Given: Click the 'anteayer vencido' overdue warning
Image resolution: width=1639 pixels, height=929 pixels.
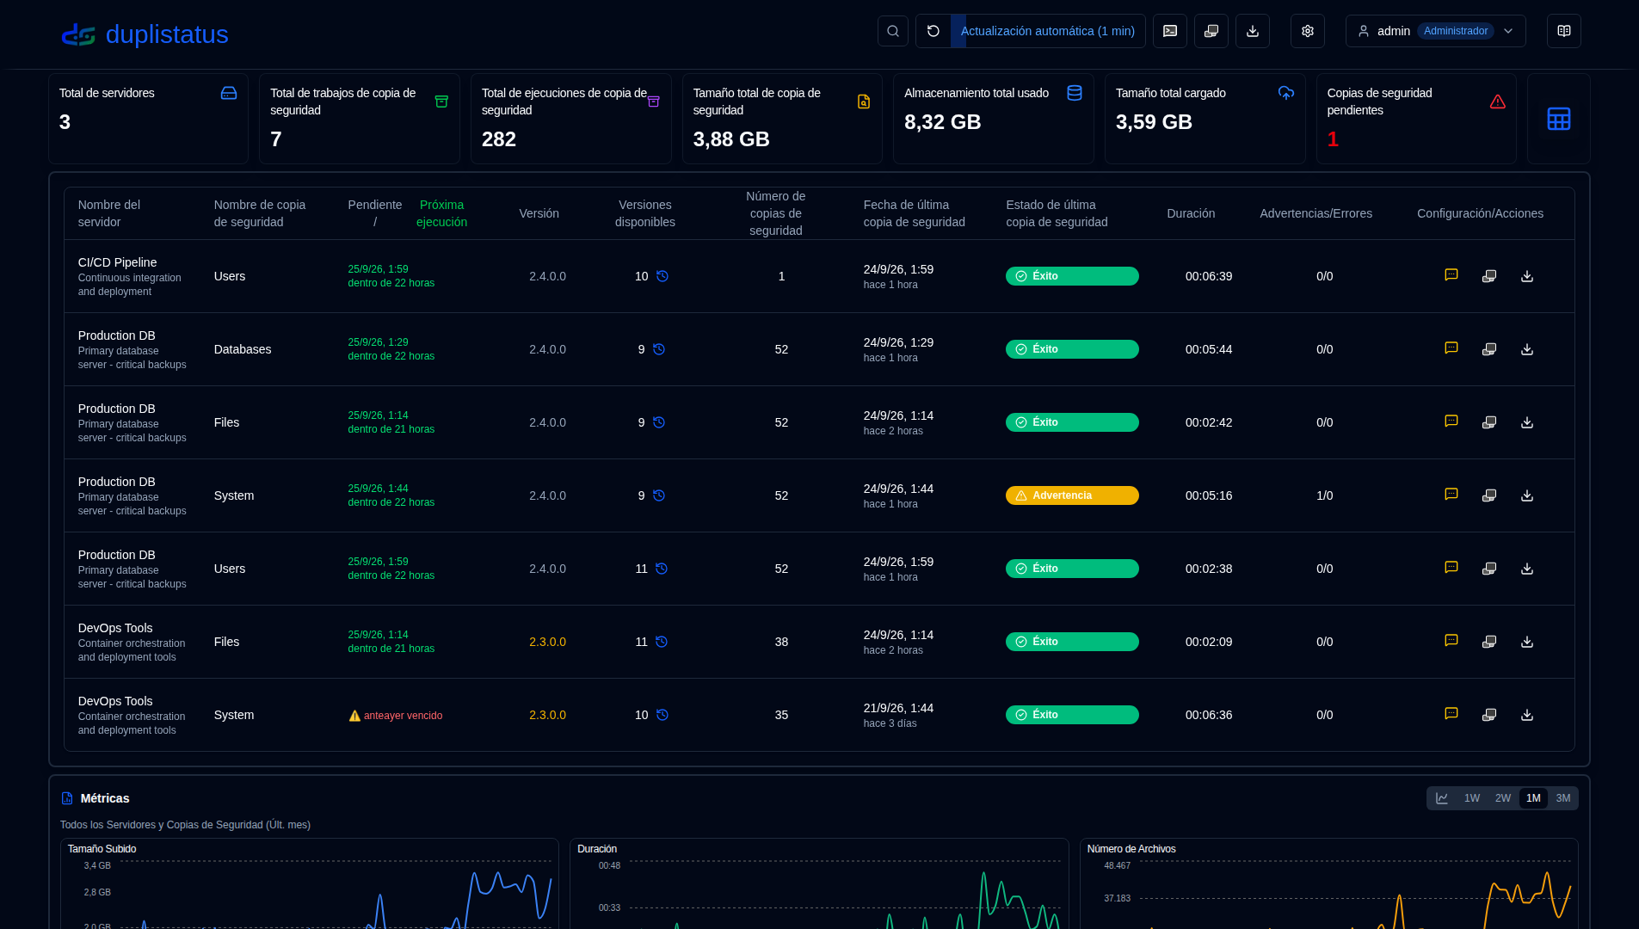Looking at the screenshot, I should (396, 716).
